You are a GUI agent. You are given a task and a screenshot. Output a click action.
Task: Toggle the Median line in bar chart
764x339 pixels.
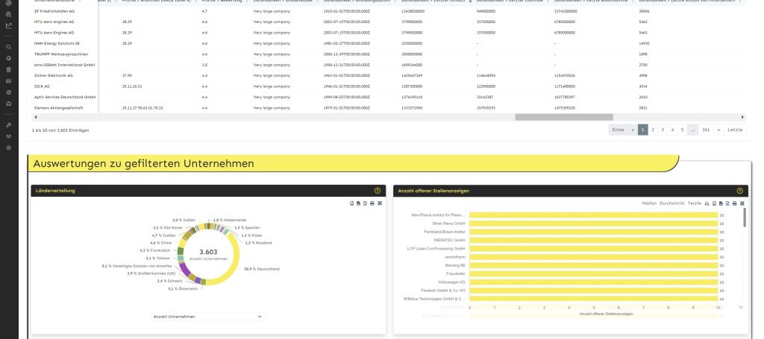coord(649,203)
